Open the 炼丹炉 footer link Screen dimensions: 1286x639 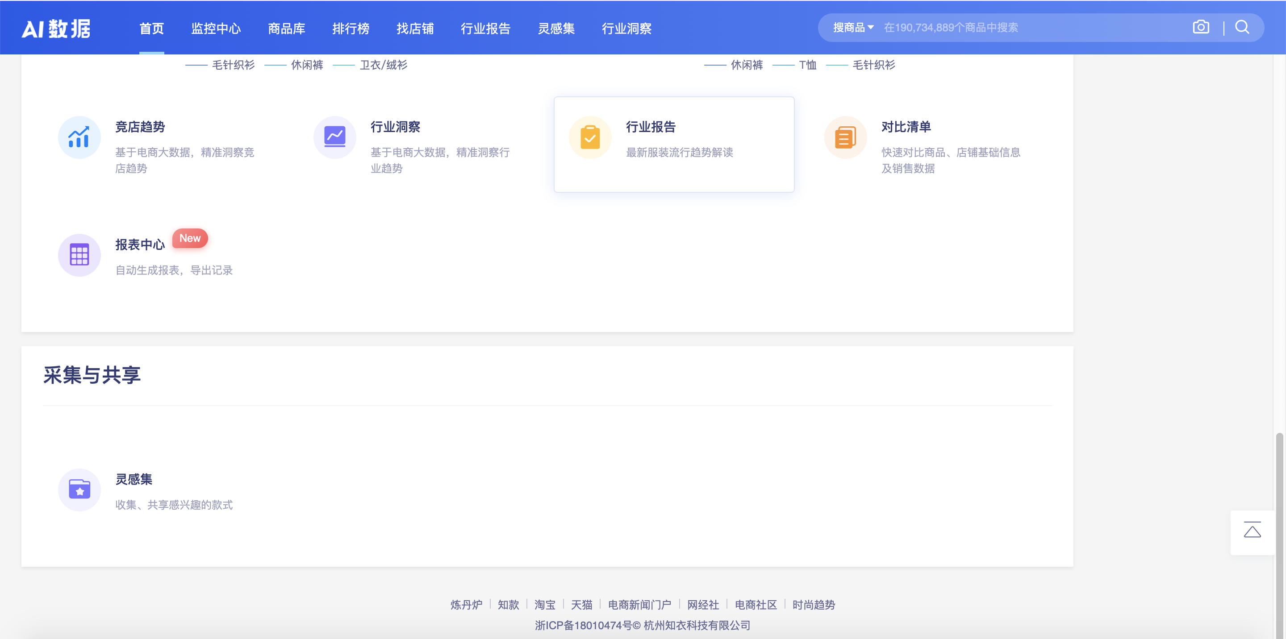[x=466, y=605]
